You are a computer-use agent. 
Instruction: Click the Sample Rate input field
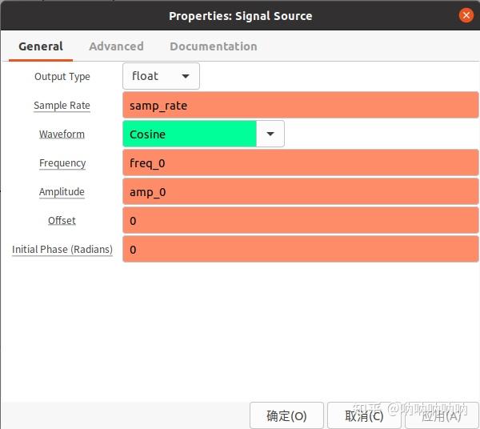[x=300, y=105]
